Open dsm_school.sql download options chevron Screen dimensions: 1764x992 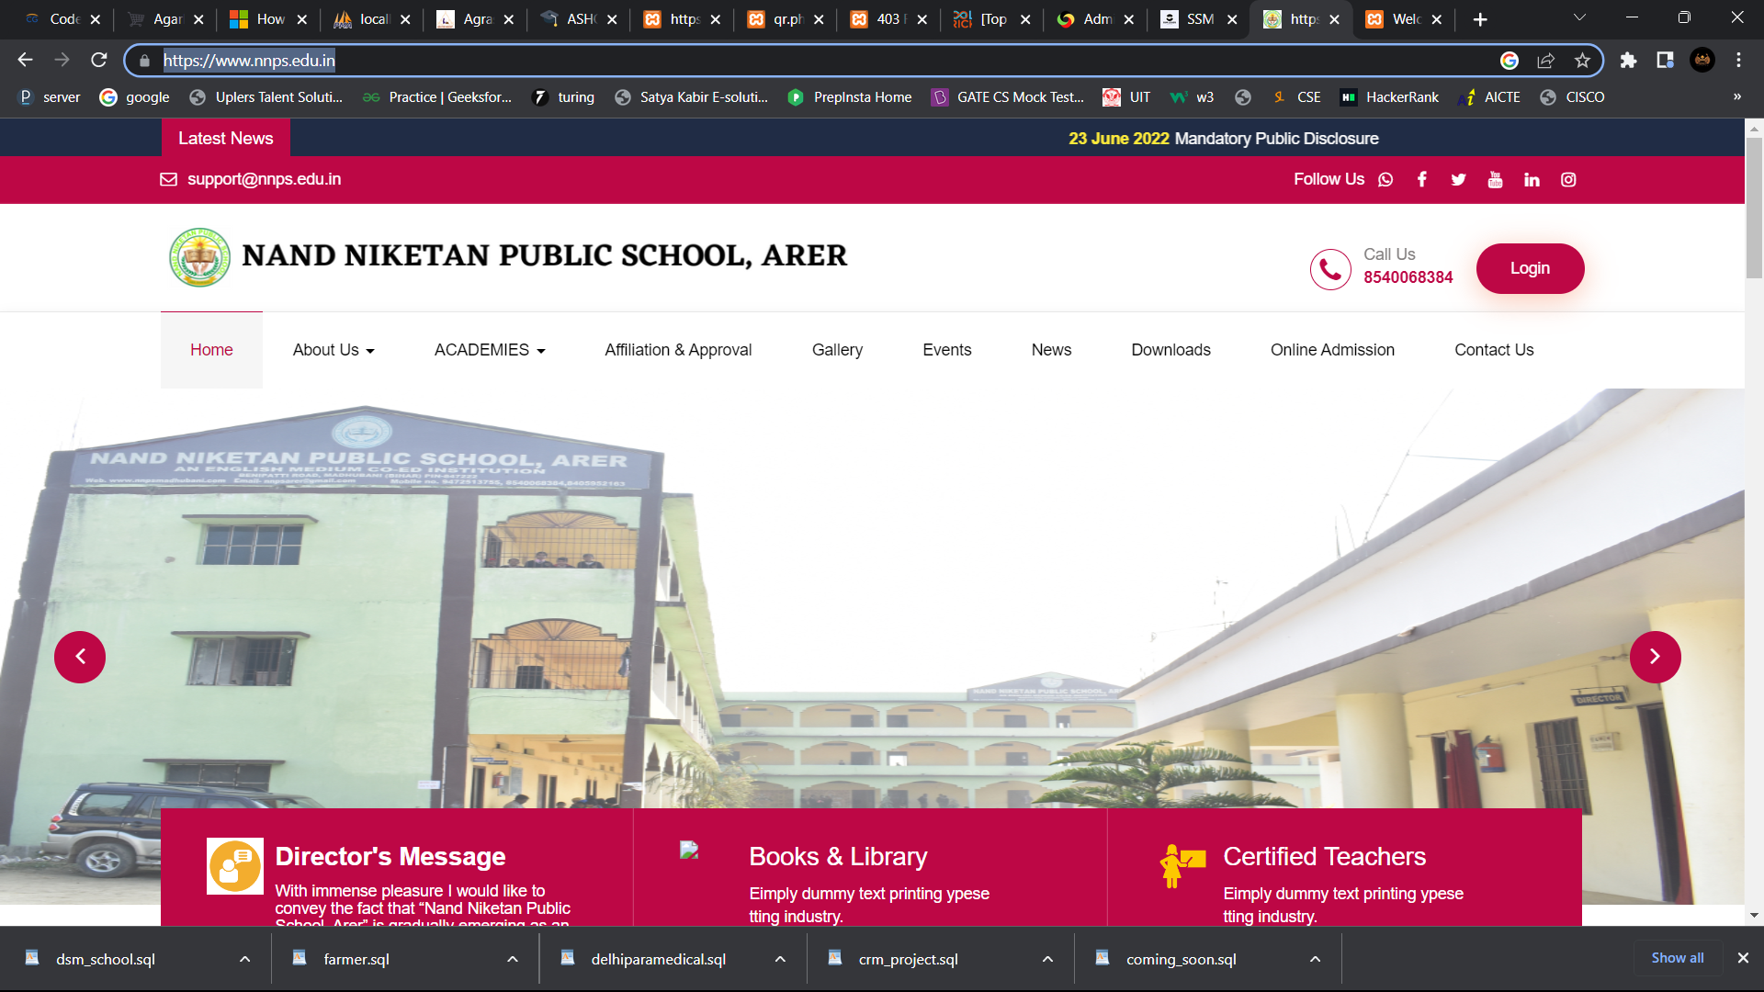[244, 959]
